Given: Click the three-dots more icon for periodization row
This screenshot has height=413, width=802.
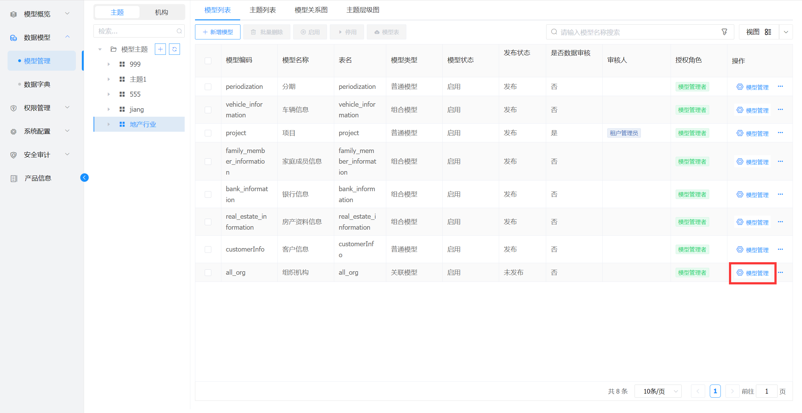Looking at the screenshot, I should (x=780, y=87).
